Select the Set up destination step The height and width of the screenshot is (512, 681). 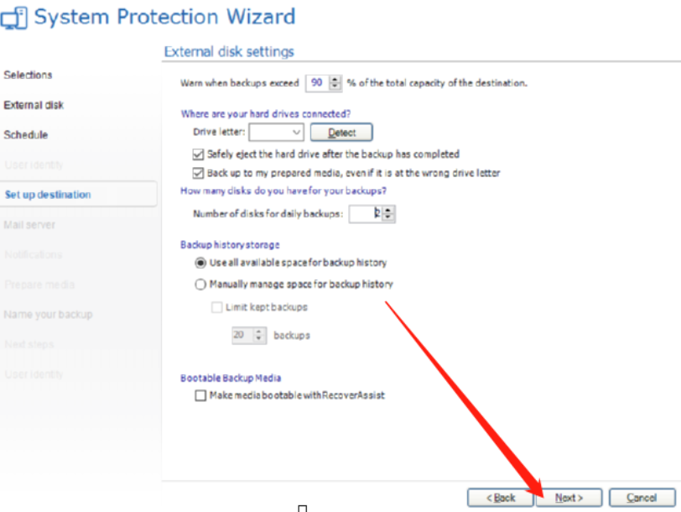(x=48, y=195)
